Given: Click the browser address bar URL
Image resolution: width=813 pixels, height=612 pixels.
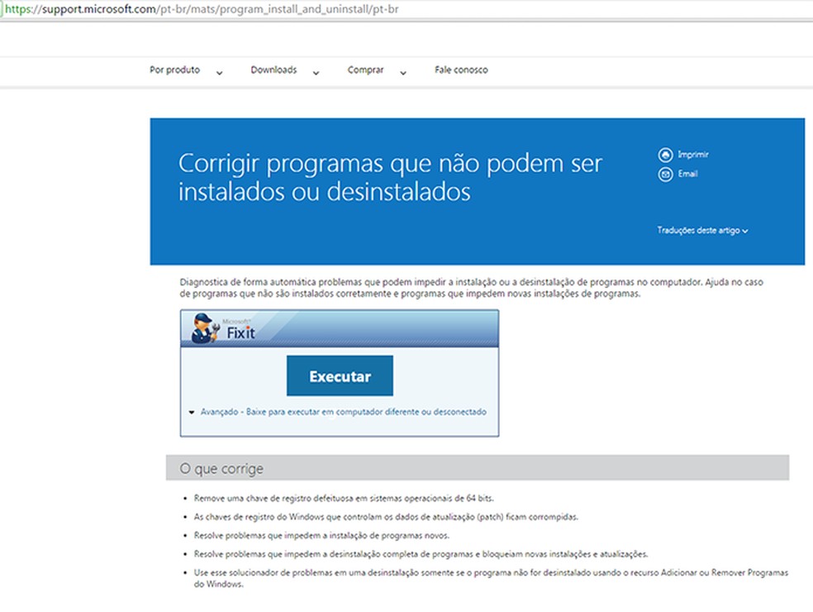Looking at the screenshot, I should tap(202, 10).
